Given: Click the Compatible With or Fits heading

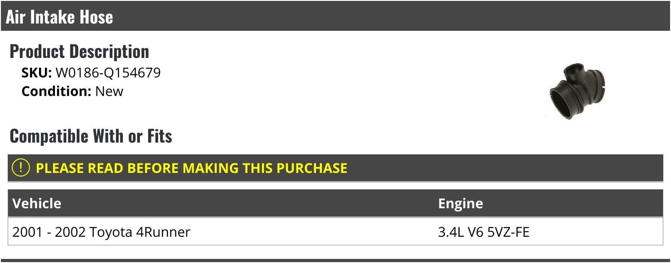Looking at the screenshot, I should point(91,136).
